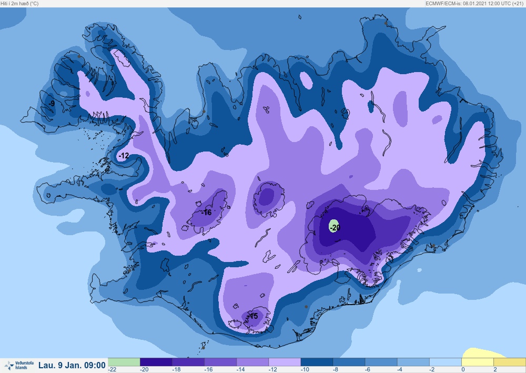The width and height of the screenshot is (526, 373).
Task: Pick the pale lavender legend swatch right of -12
Action: (285, 362)
